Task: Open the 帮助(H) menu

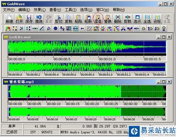Action: (x=119, y=10)
